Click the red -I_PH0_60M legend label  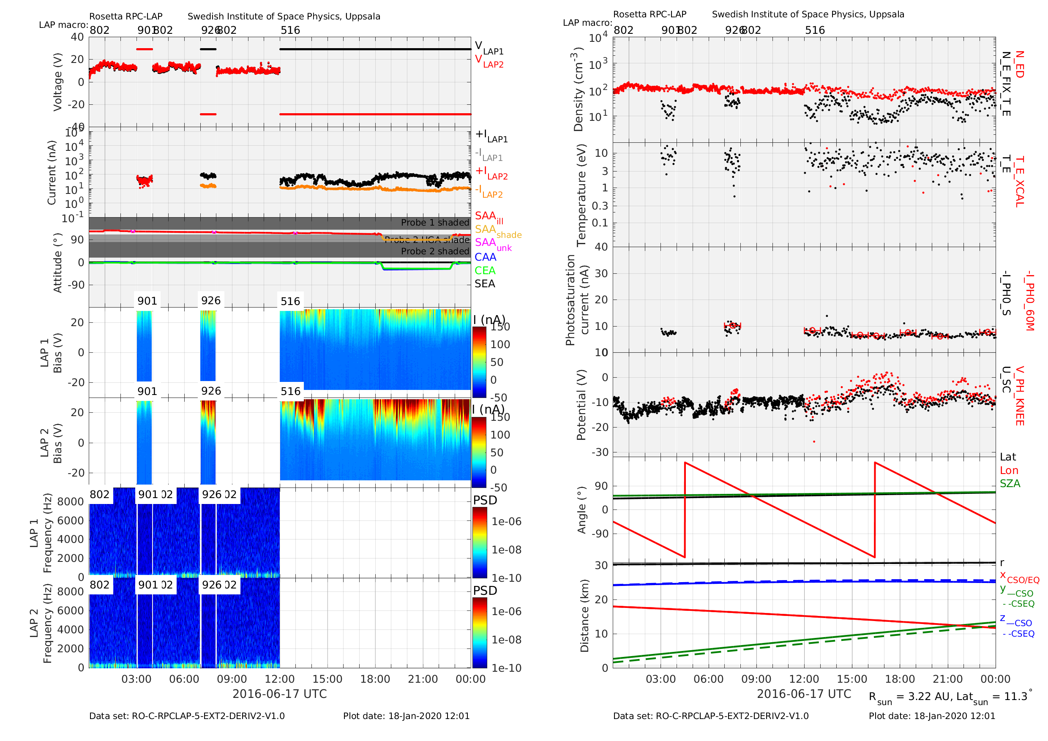(x=1030, y=301)
